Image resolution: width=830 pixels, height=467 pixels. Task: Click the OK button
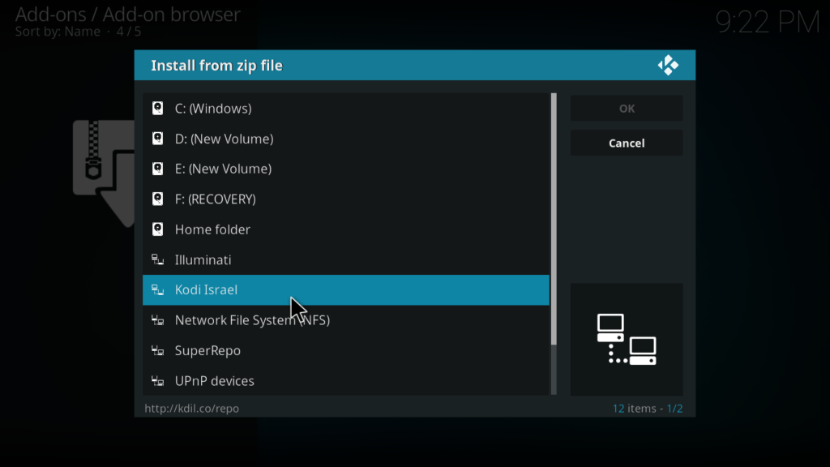click(x=627, y=109)
